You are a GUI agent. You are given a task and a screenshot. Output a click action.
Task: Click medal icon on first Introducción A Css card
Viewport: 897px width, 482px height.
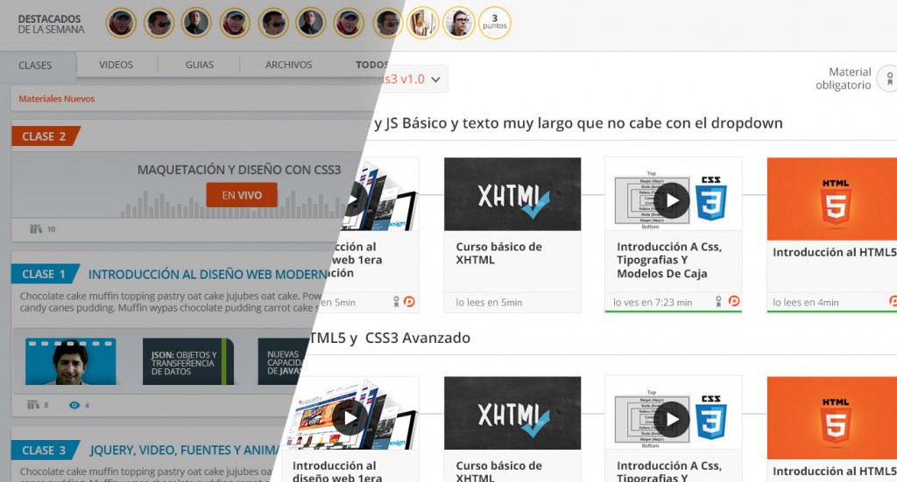718,301
